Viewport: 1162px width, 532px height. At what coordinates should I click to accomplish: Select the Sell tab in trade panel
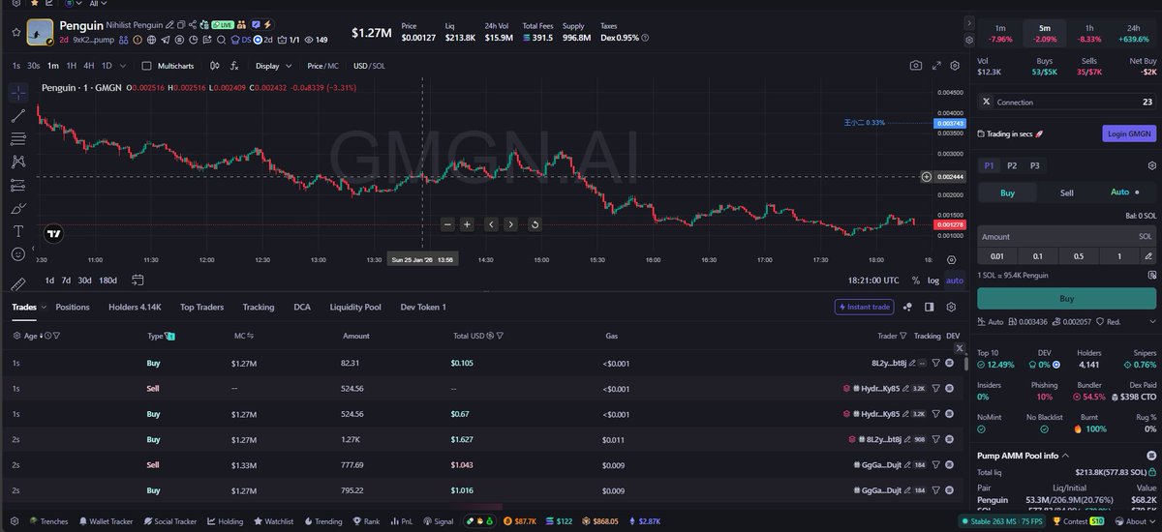click(1066, 192)
